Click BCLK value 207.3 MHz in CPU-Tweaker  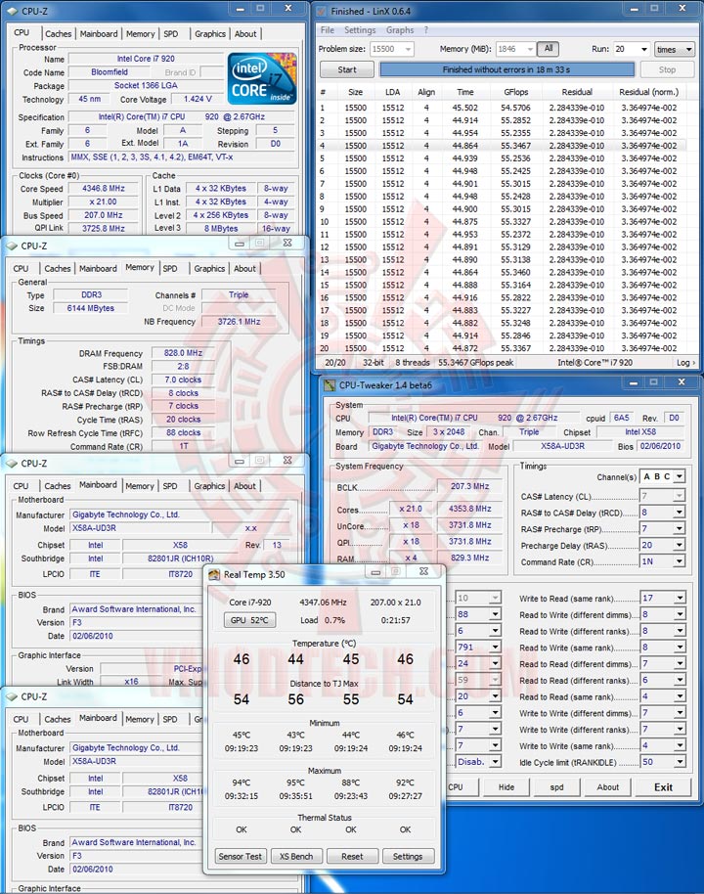coord(469,486)
